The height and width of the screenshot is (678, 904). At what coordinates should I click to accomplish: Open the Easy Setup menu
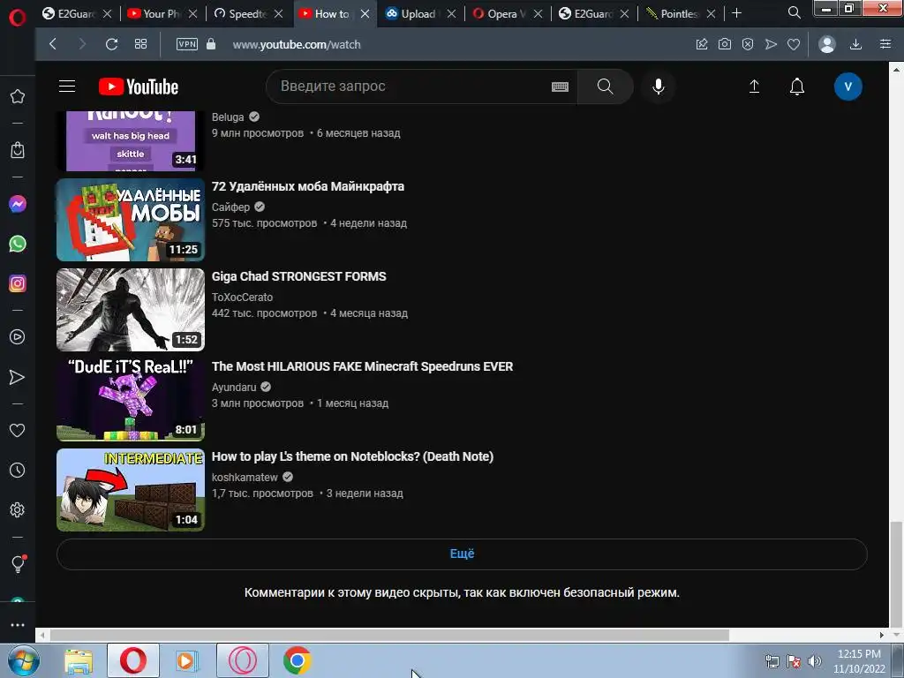point(885,44)
